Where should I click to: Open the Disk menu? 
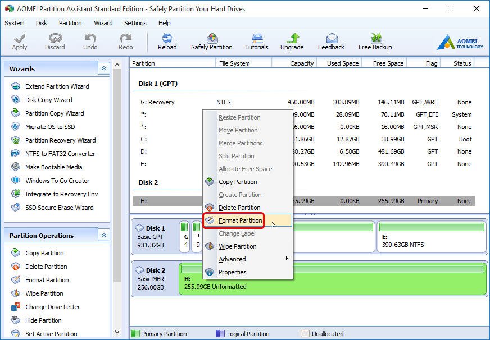click(41, 23)
